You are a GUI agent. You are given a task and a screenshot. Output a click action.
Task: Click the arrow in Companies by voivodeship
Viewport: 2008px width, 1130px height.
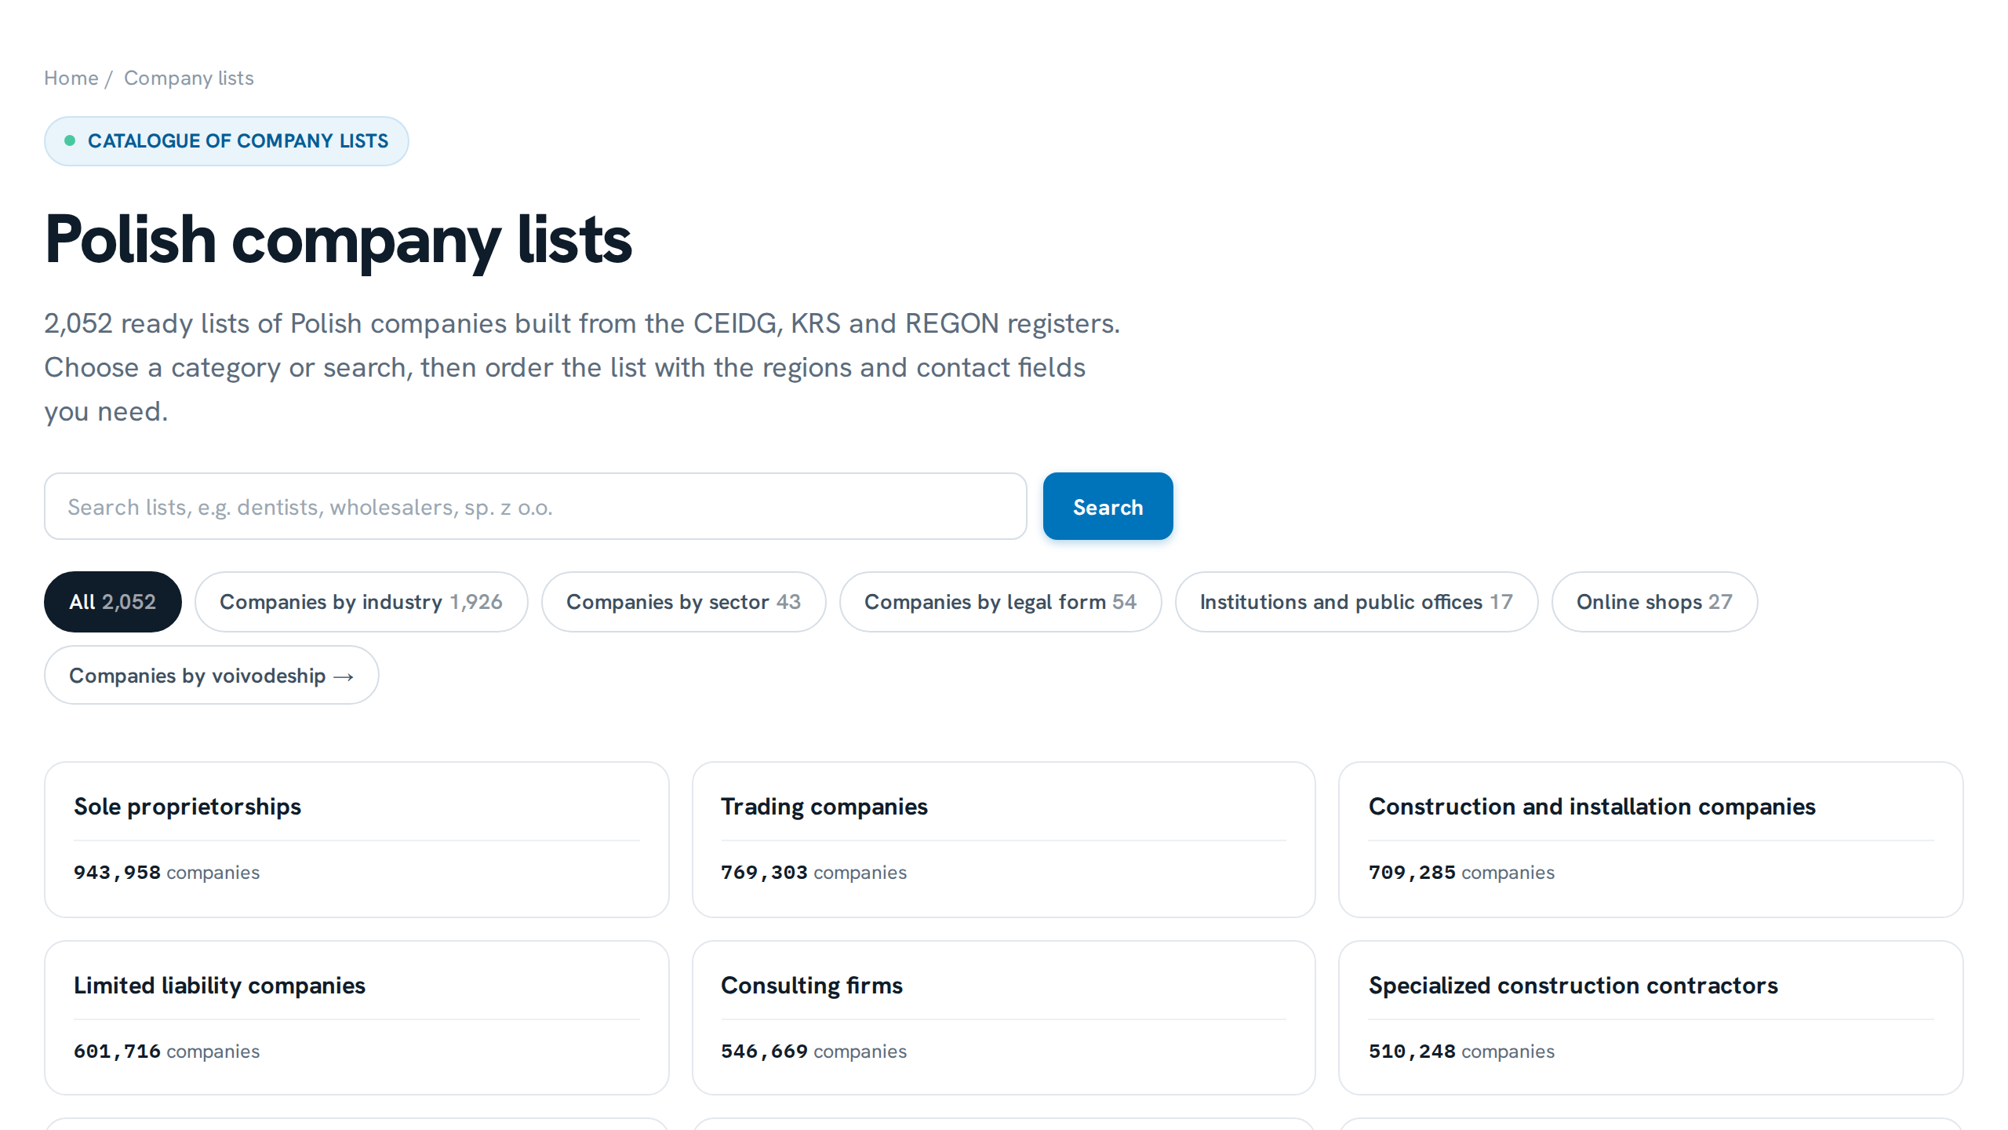click(344, 676)
